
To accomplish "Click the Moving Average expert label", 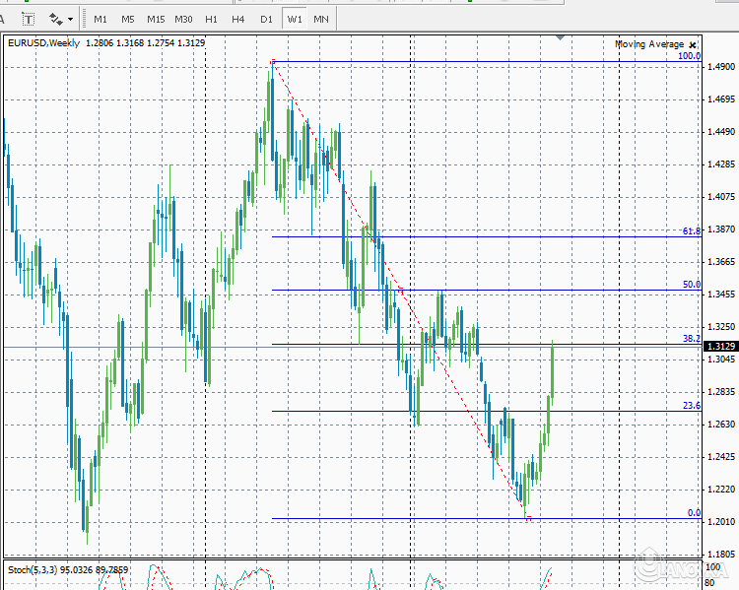I will [x=648, y=44].
